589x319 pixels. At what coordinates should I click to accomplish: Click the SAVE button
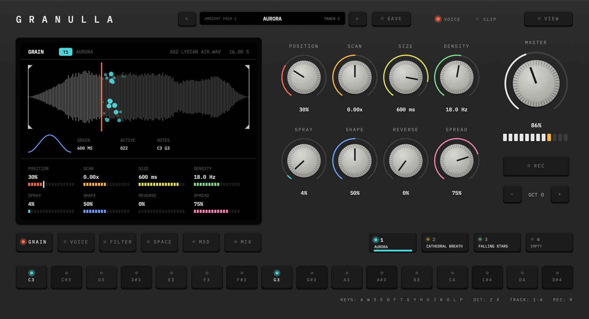pos(391,19)
